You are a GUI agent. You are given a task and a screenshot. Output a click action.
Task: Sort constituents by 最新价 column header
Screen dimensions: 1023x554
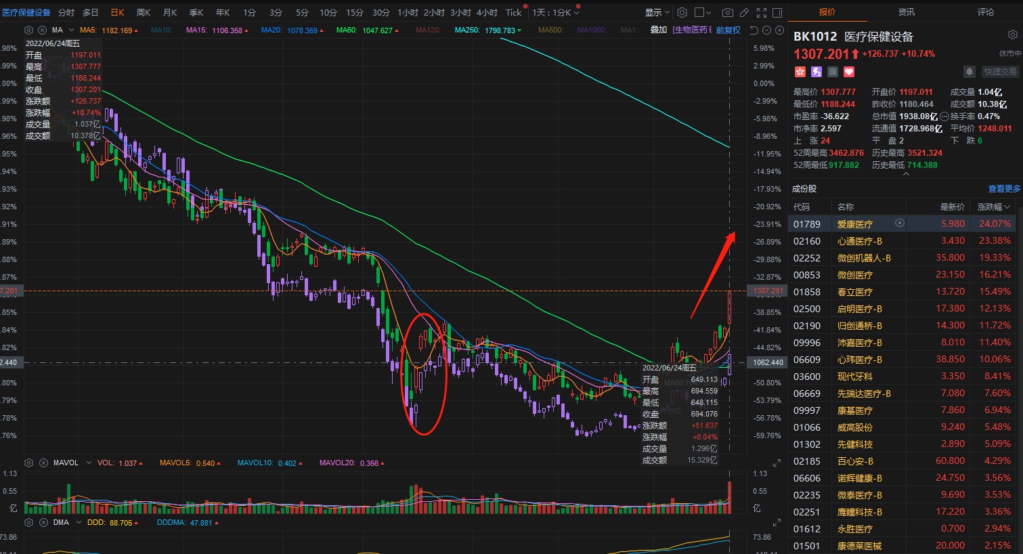[x=952, y=207]
